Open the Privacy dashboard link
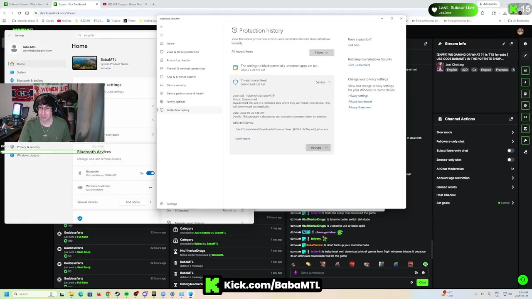 click(x=360, y=102)
